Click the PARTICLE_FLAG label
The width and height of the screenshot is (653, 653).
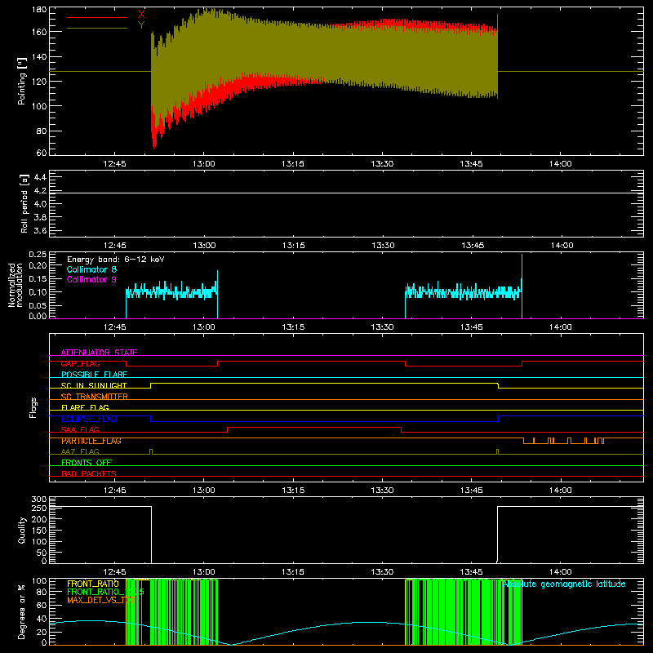coord(91,441)
